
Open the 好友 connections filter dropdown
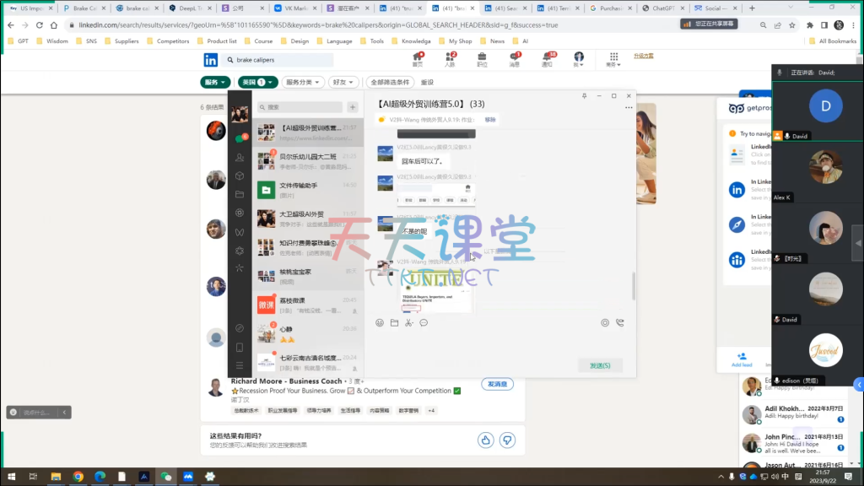pos(343,83)
